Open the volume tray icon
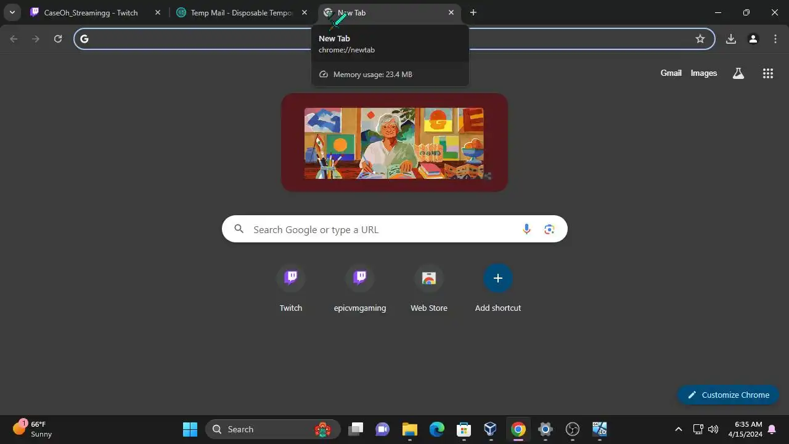The height and width of the screenshot is (444, 789). click(x=713, y=429)
